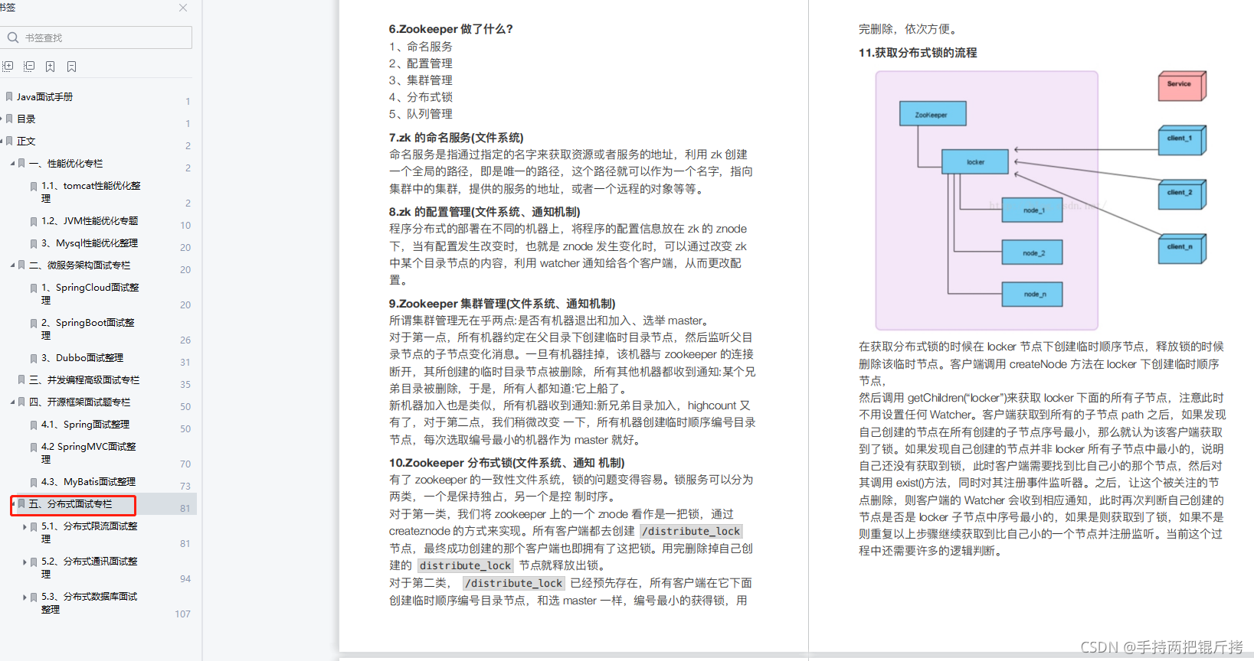This screenshot has width=1254, height=661.
Task: Click heading 11.获取分布式锁的流程
Action: point(918,53)
